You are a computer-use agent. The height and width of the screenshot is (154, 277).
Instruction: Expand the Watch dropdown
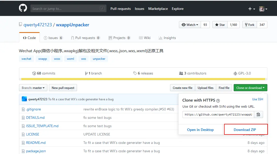tap(190, 25)
